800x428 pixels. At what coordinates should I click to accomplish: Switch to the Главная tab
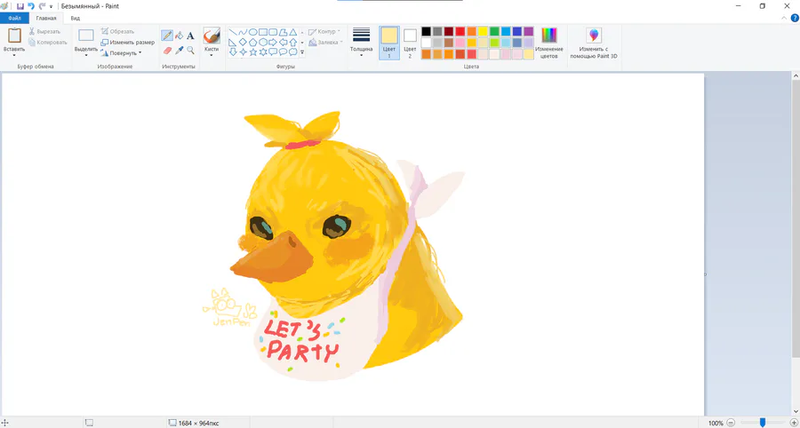(x=46, y=19)
